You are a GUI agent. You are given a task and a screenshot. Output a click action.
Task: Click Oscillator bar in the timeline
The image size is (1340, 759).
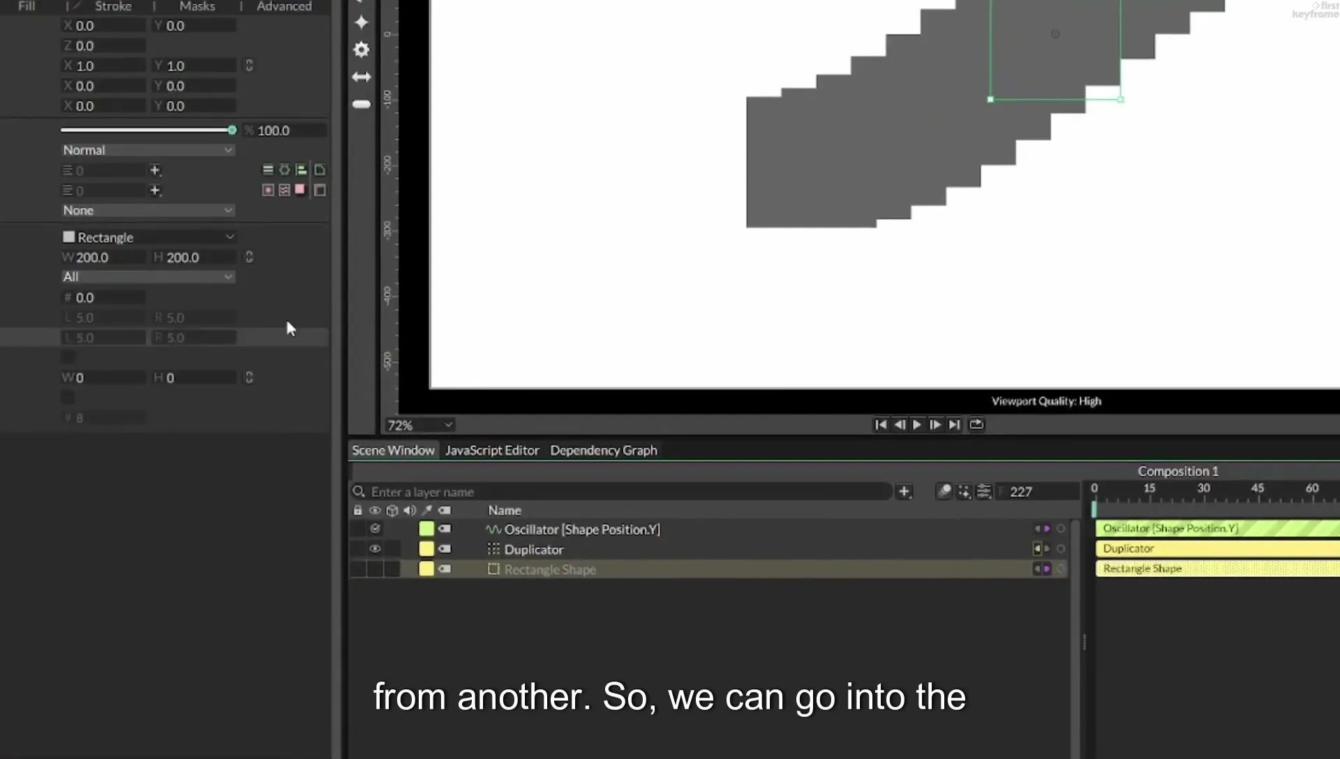(x=1217, y=528)
